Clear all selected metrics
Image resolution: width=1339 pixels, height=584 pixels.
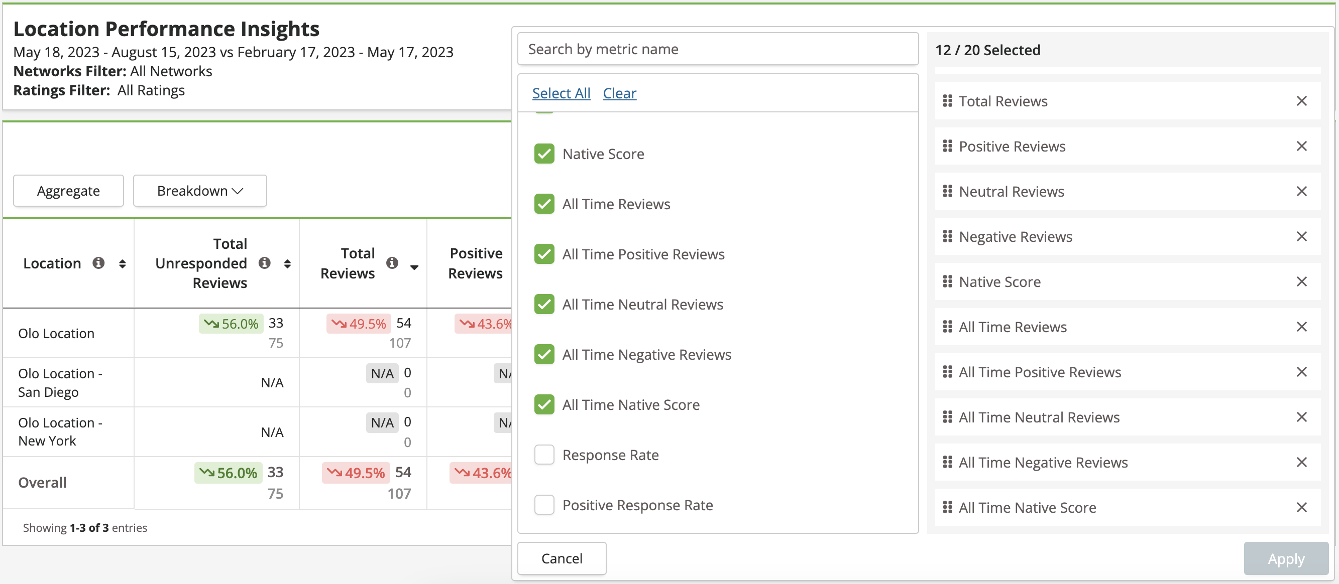pyautogui.click(x=619, y=93)
